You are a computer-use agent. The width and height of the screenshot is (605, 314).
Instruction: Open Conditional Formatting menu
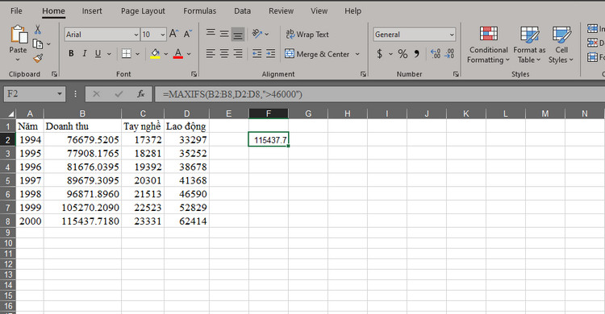(489, 45)
